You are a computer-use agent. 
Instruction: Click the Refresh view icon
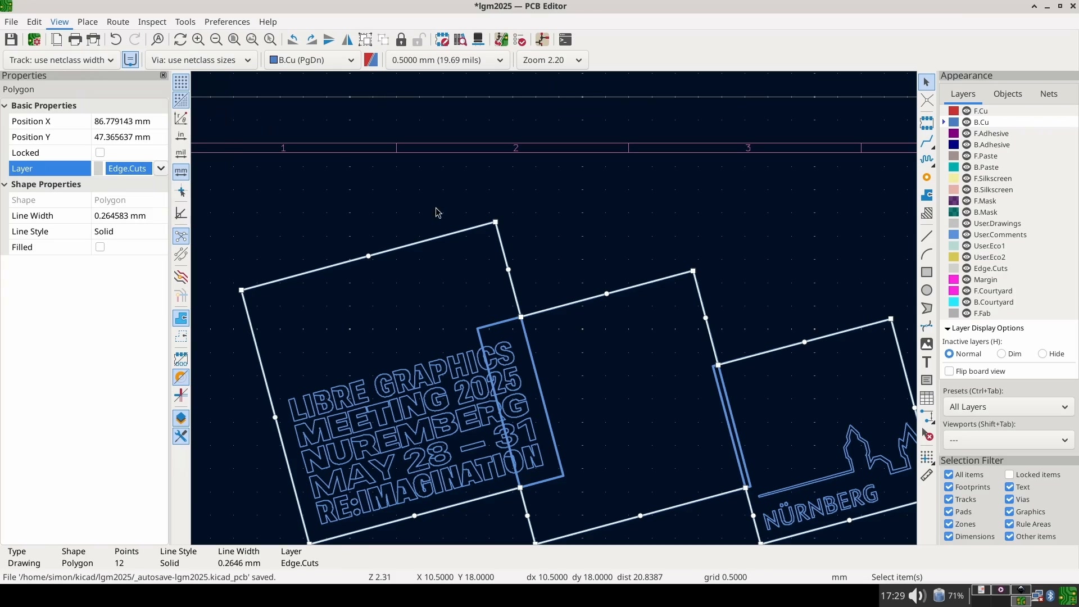click(180, 39)
